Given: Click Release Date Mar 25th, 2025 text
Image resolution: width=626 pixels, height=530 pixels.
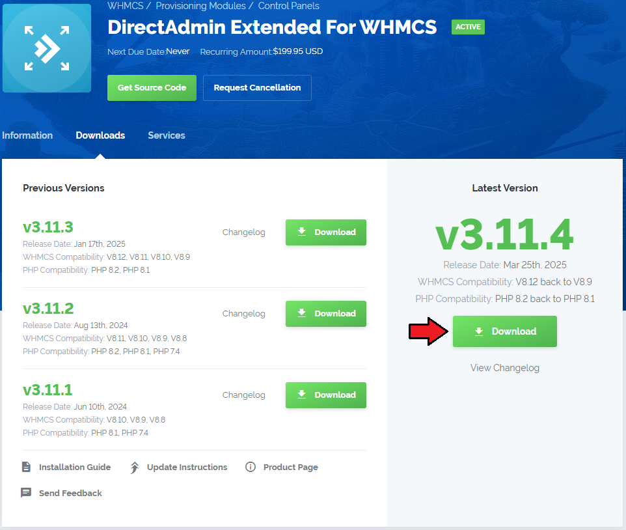Looking at the screenshot, I should 504,265.
